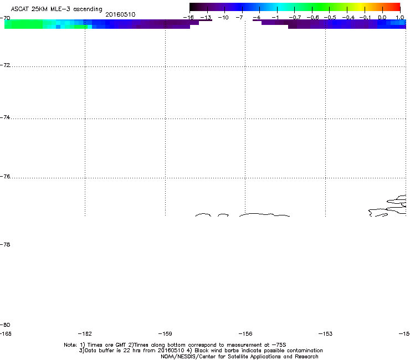Viewport: 410px width, 360px height.
Task: Click the -76 latitude label
Action: click(x=5, y=177)
